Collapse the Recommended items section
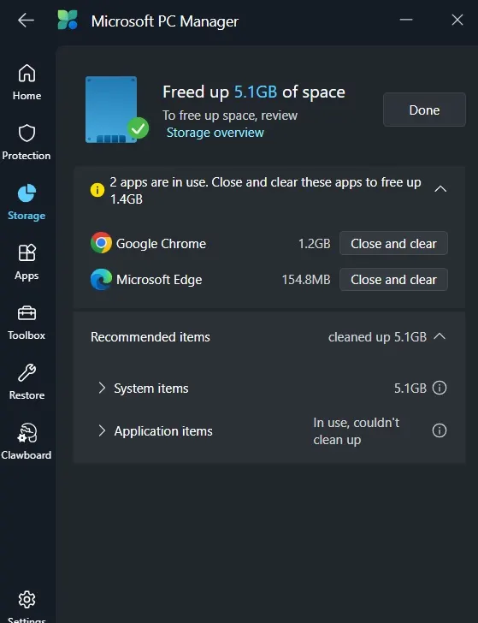Viewport: 478px width, 623px height. [440, 336]
